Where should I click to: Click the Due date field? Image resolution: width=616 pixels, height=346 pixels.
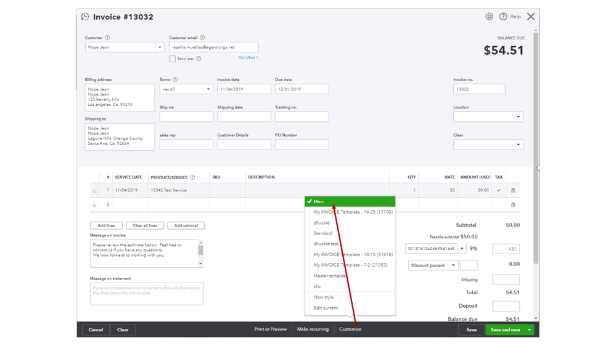pyautogui.click(x=302, y=89)
